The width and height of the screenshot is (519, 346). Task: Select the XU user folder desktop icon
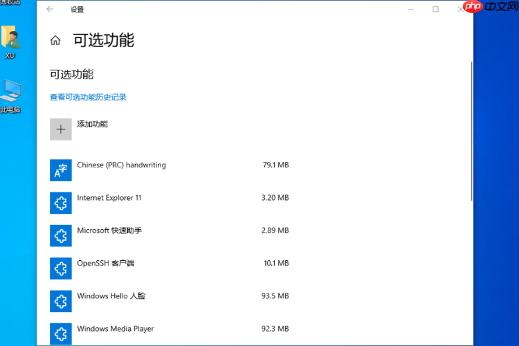click(x=10, y=42)
